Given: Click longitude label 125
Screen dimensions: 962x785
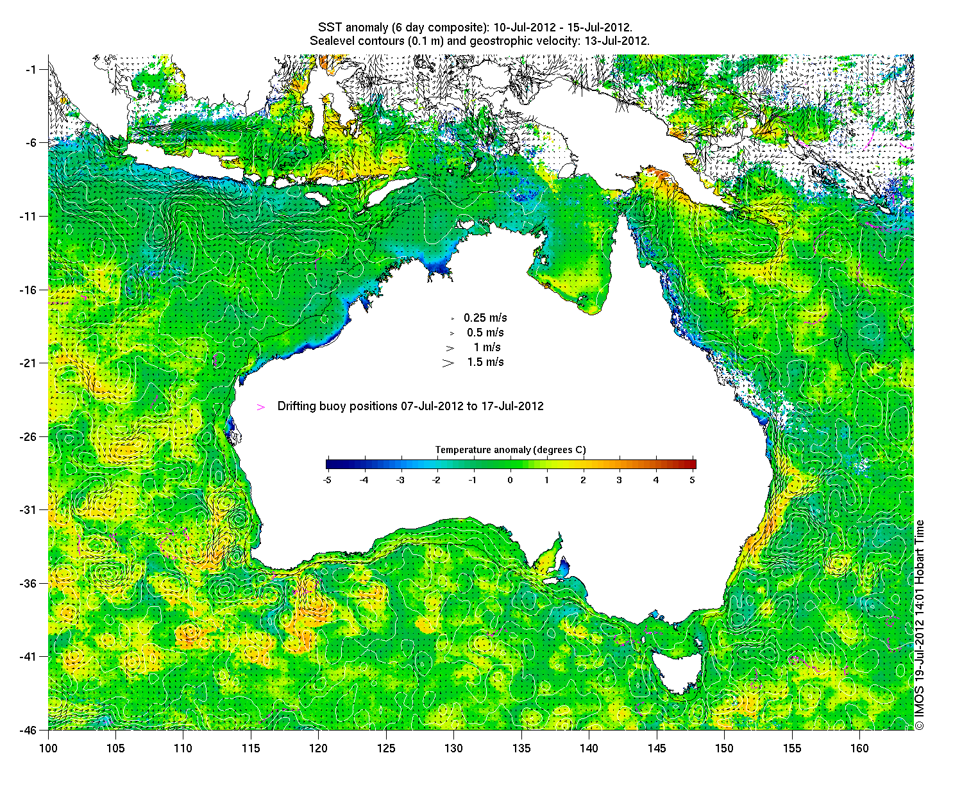Looking at the screenshot, I should pyautogui.click(x=386, y=748).
